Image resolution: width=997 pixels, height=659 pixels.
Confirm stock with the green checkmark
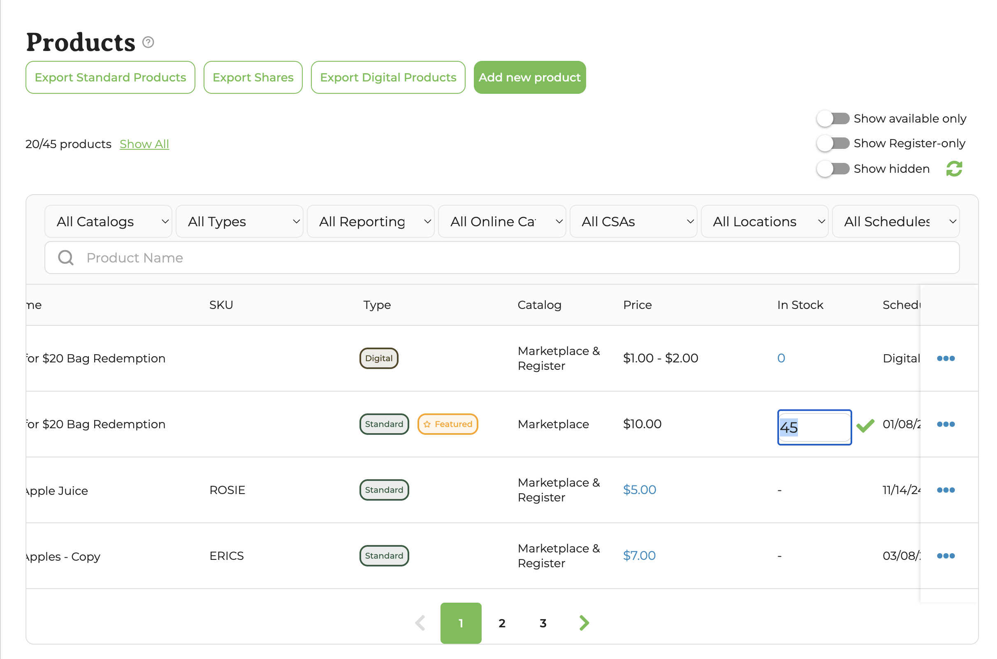865,426
